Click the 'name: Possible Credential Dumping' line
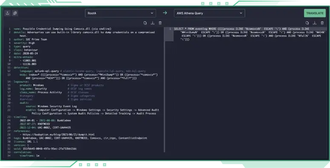The height and width of the screenshot is (168, 330). [x=62, y=29]
